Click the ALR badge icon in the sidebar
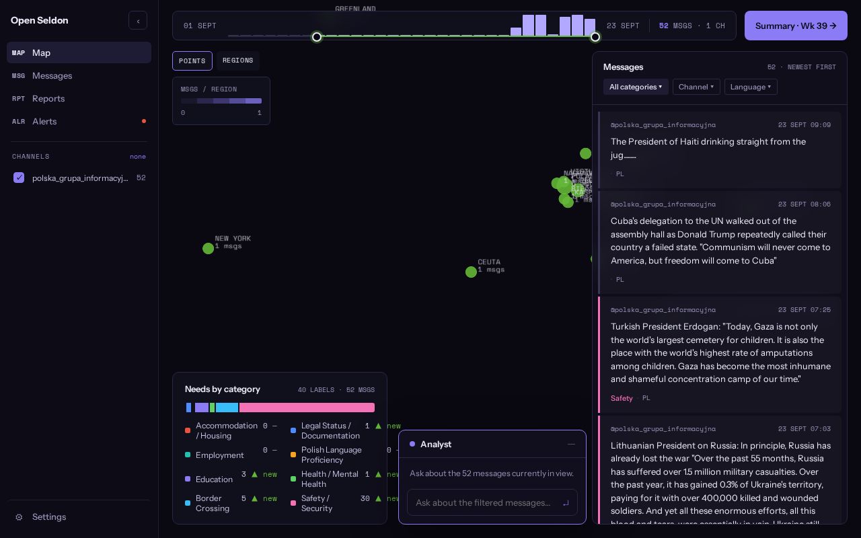 (18, 121)
